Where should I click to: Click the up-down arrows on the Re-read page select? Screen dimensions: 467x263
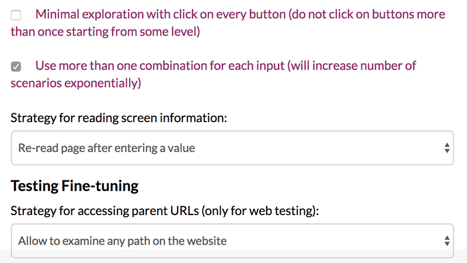pos(447,148)
